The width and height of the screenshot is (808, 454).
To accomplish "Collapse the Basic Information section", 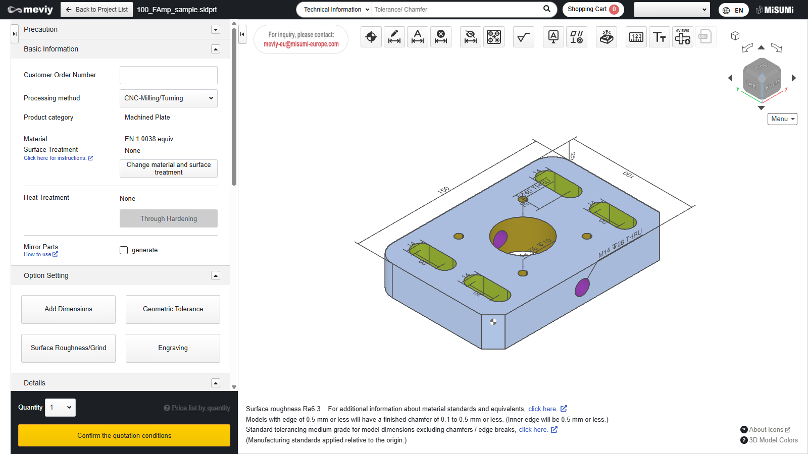I will point(216,49).
